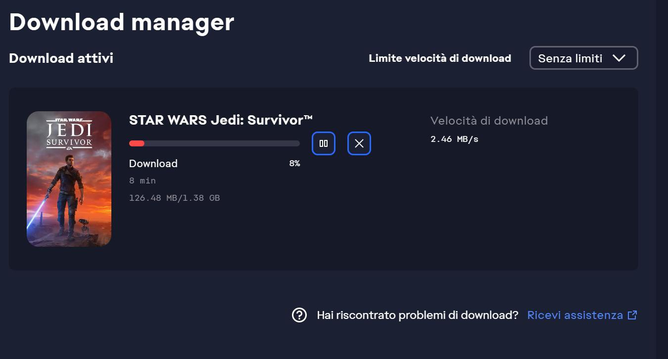Image resolution: width=668 pixels, height=359 pixels.
Task: Click the Limite velocità di download label
Action: coord(439,58)
